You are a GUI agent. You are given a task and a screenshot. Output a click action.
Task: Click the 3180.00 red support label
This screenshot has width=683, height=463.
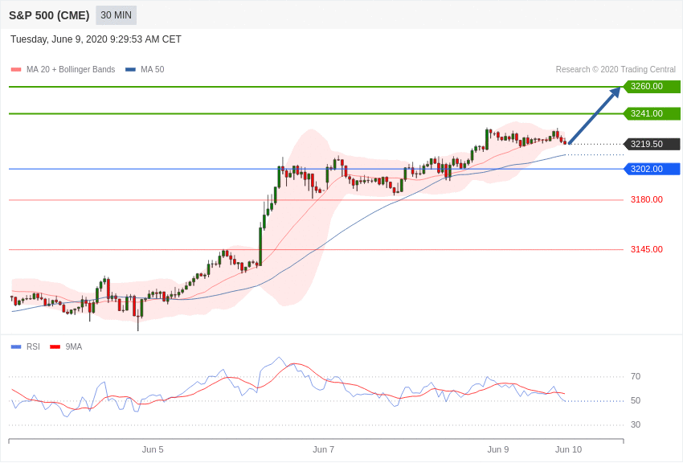pyautogui.click(x=646, y=200)
